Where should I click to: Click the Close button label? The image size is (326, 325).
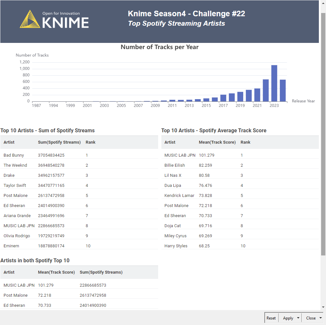click(311, 318)
